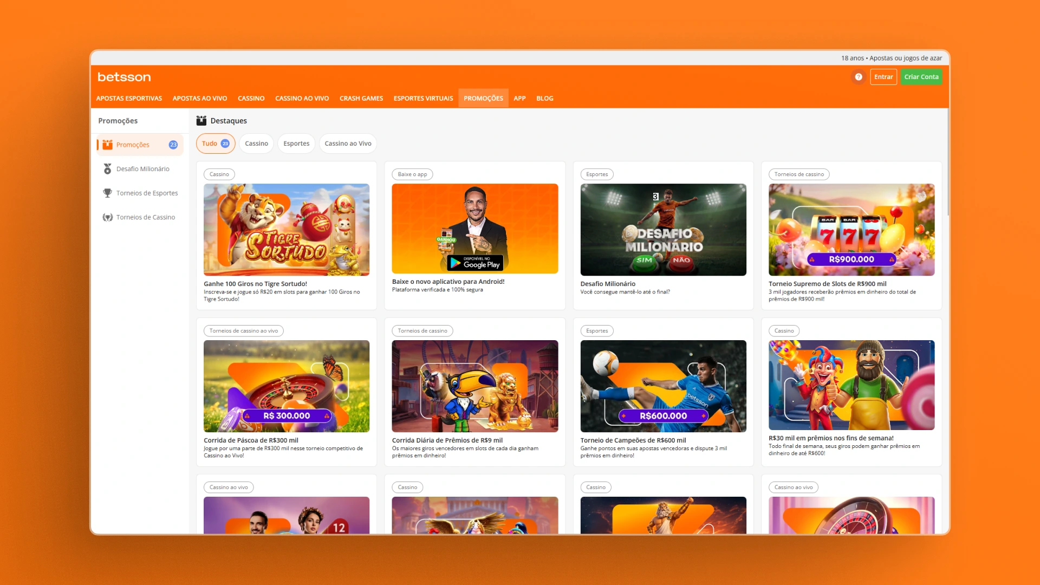Viewport: 1040px width, 585px height.
Task: Open the Blog menu item
Action: (545, 99)
